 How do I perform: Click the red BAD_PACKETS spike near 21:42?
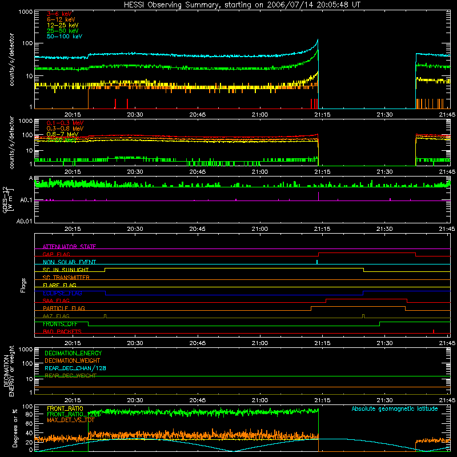click(x=434, y=331)
